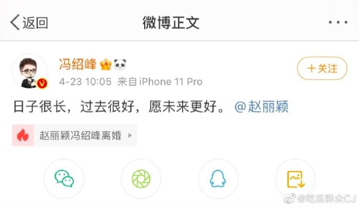This screenshot has height=207, width=359.
Task: Share the post to QQ
Action: (x=218, y=179)
